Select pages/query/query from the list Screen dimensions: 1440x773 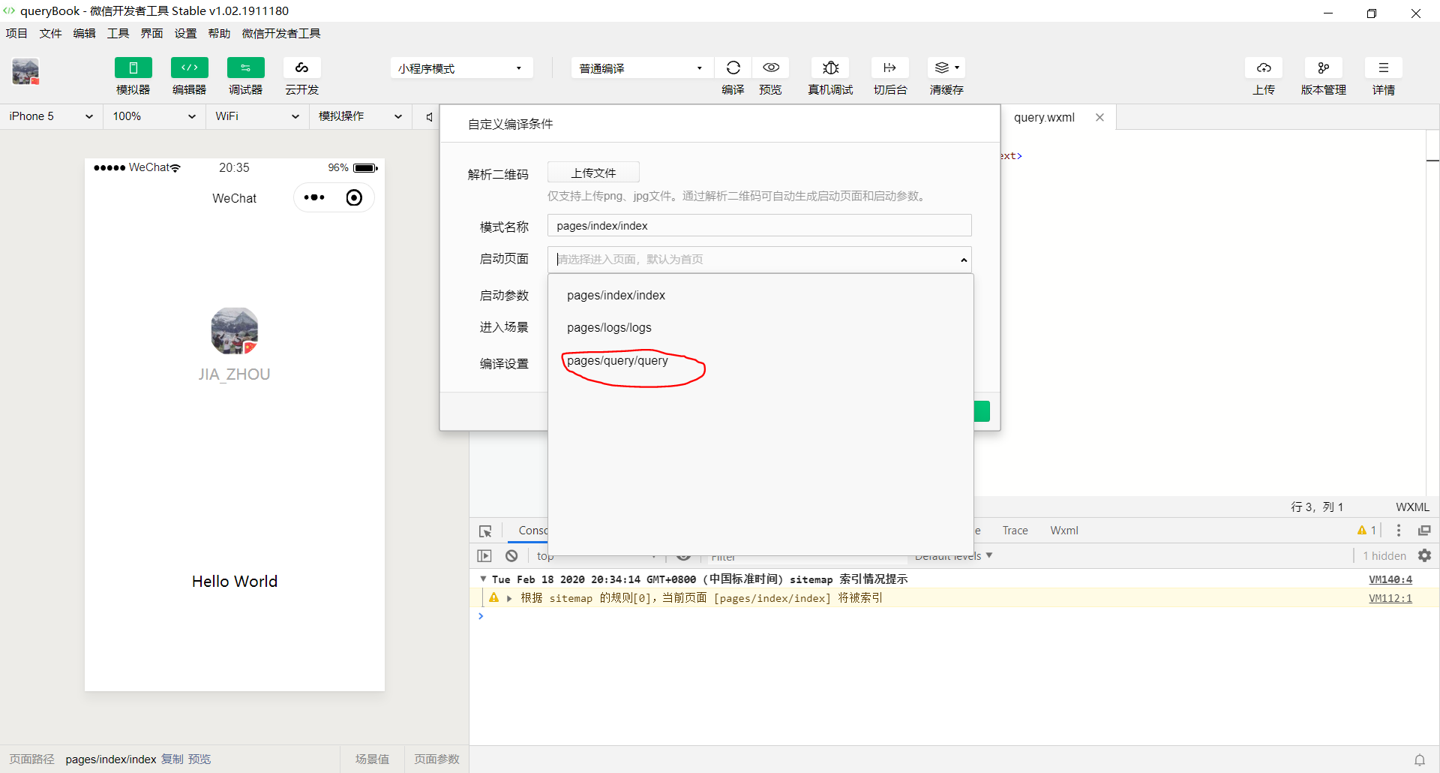point(617,361)
